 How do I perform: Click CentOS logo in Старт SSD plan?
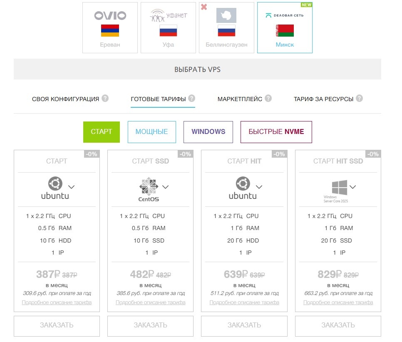click(x=149, y=189)
